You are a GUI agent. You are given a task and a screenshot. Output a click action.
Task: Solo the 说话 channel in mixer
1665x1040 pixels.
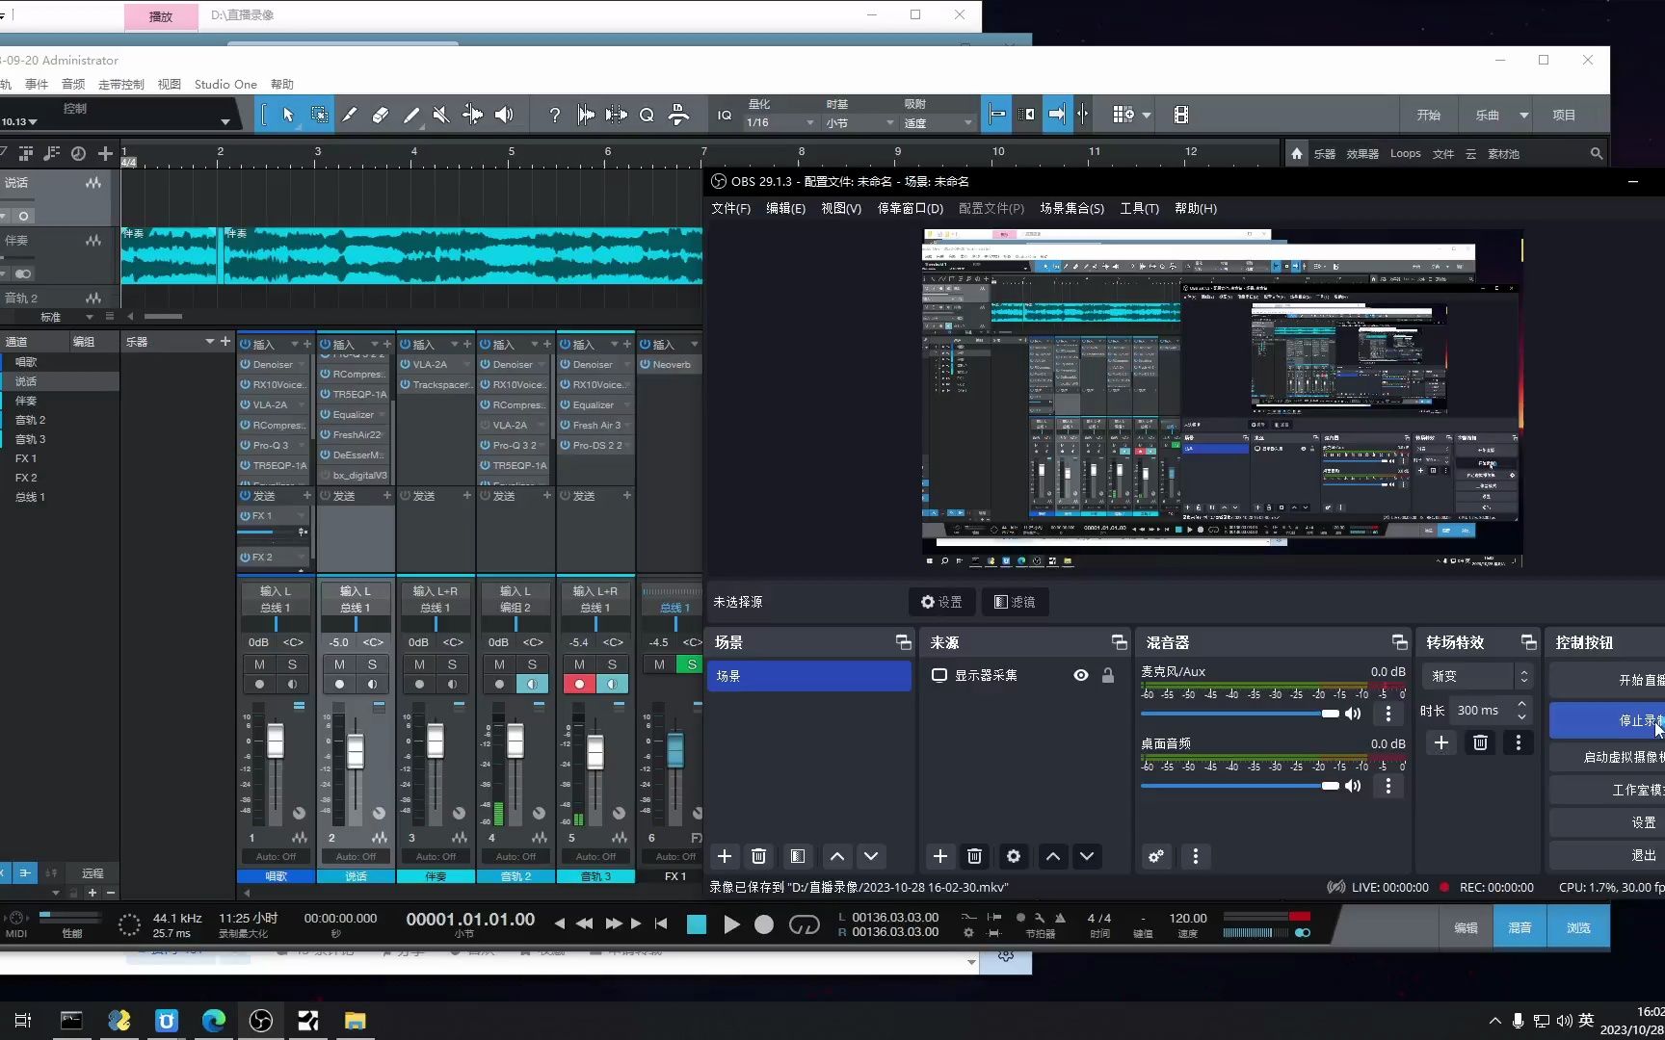tap(372, 664)
